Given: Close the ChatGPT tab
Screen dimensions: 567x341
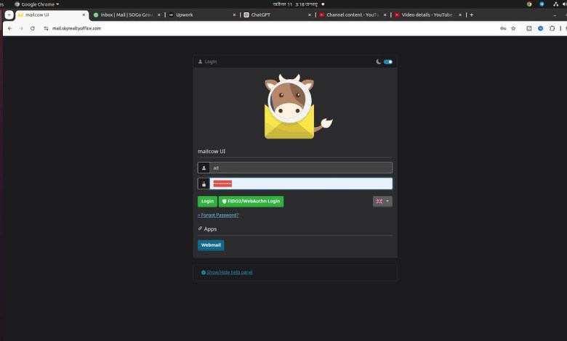Looking at the screenshot, I should pyautogui.click(x=310, y=15).
